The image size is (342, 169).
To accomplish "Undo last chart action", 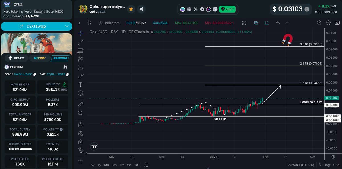I will pos(278,23).
